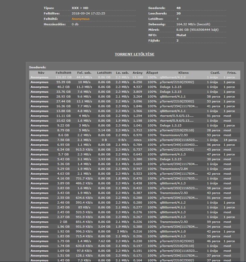Select the upload speed 634.6 KB/s
Viewport: 246px width, 262px height.
coord(84,198)
